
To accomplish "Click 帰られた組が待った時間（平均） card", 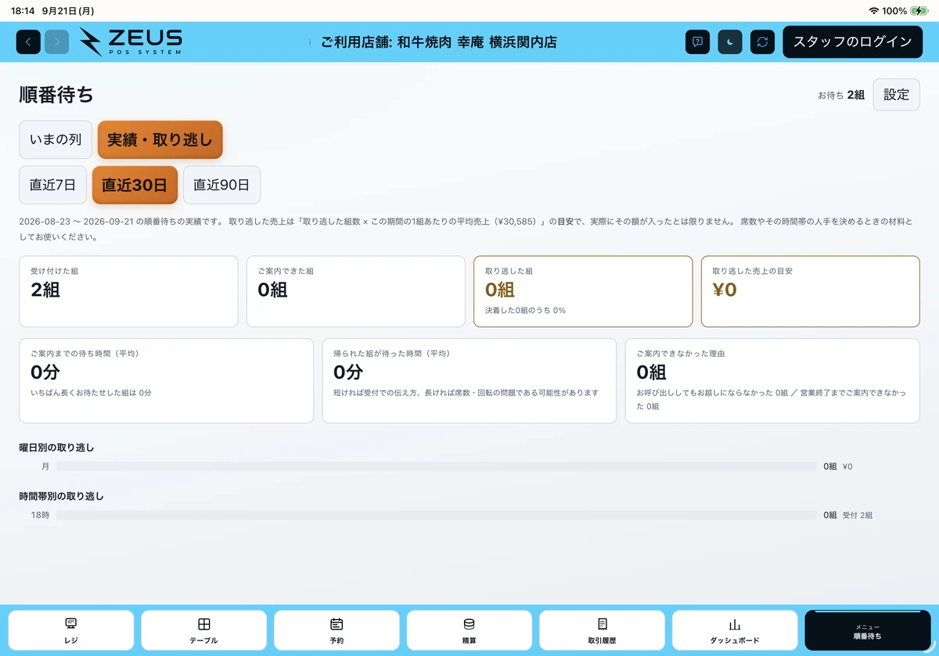I will pyautogui.click(x=469, y=380).
